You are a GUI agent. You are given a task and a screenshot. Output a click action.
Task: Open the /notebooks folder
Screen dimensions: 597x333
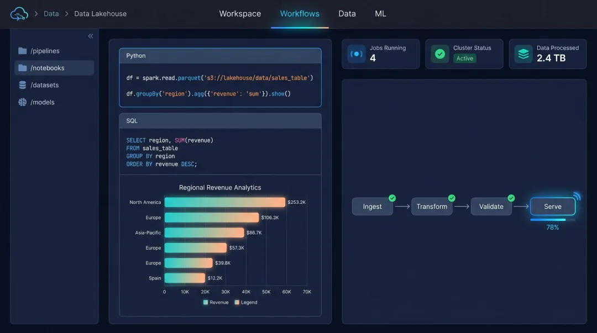click(54, 68)
